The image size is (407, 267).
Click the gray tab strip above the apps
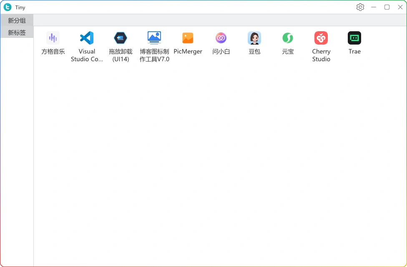209,20
